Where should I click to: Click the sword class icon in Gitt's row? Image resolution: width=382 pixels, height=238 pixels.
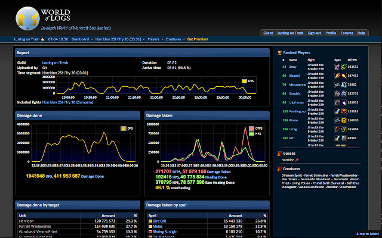click(x=337, y=138)
